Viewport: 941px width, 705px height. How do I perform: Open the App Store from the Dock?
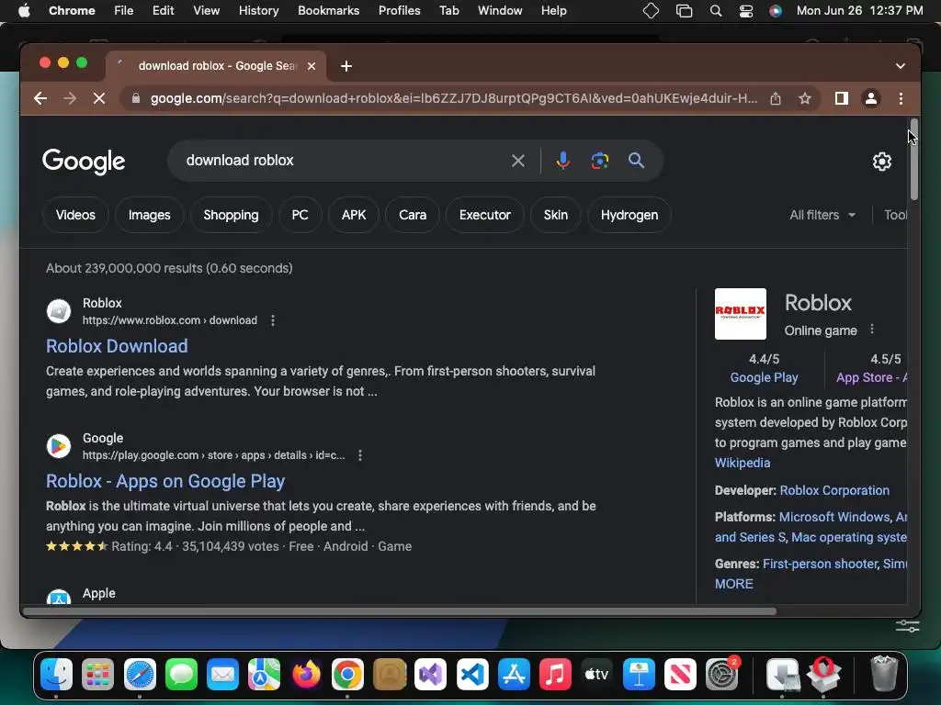tap(514, 675)
